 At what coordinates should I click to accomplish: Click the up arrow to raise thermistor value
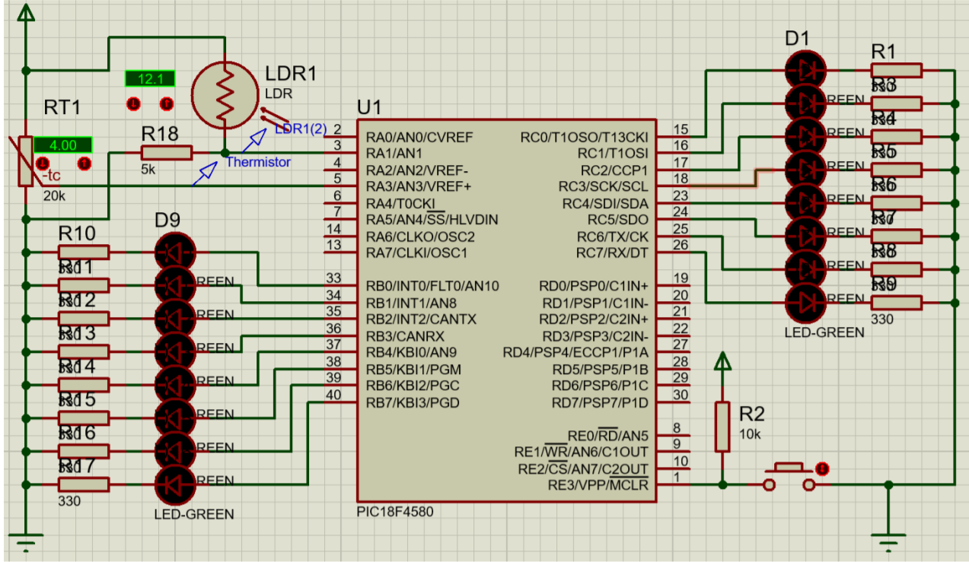pos(84,164)
